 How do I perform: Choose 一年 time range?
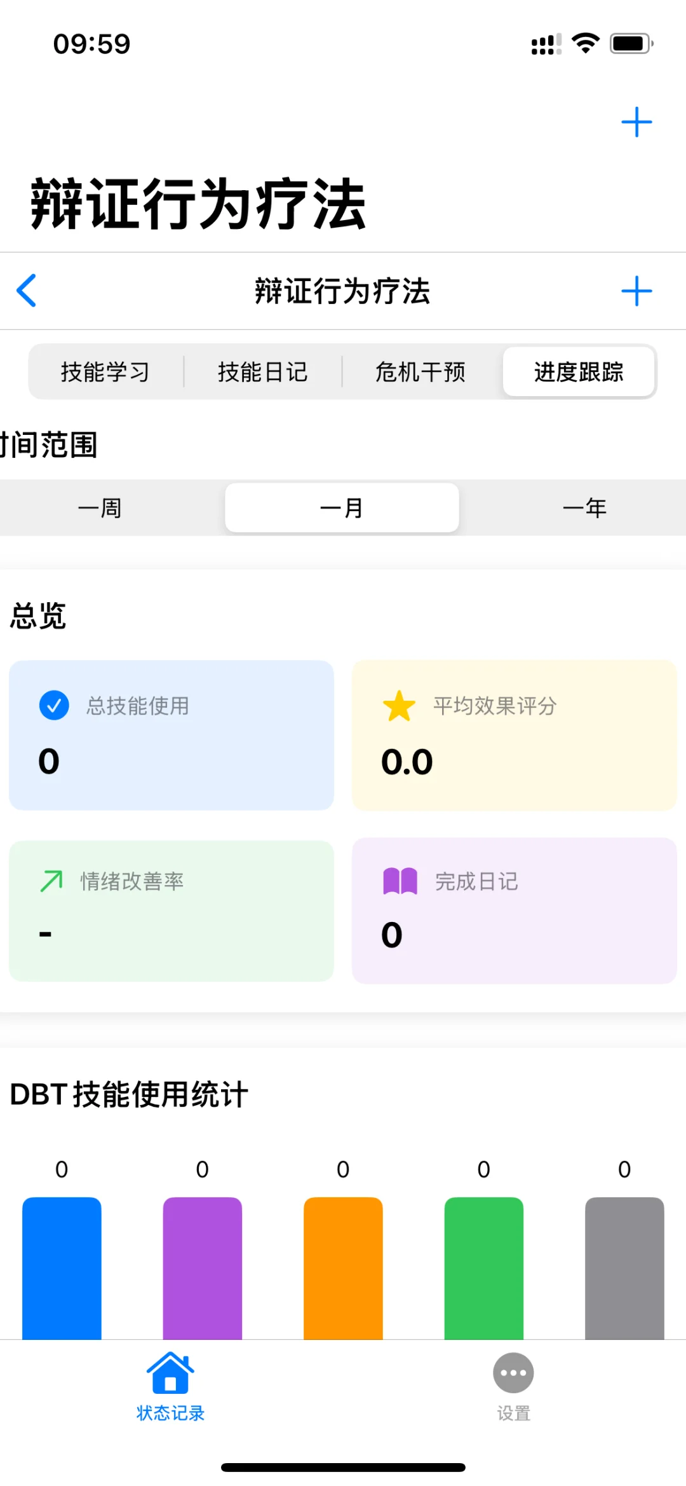pos(584,508)
